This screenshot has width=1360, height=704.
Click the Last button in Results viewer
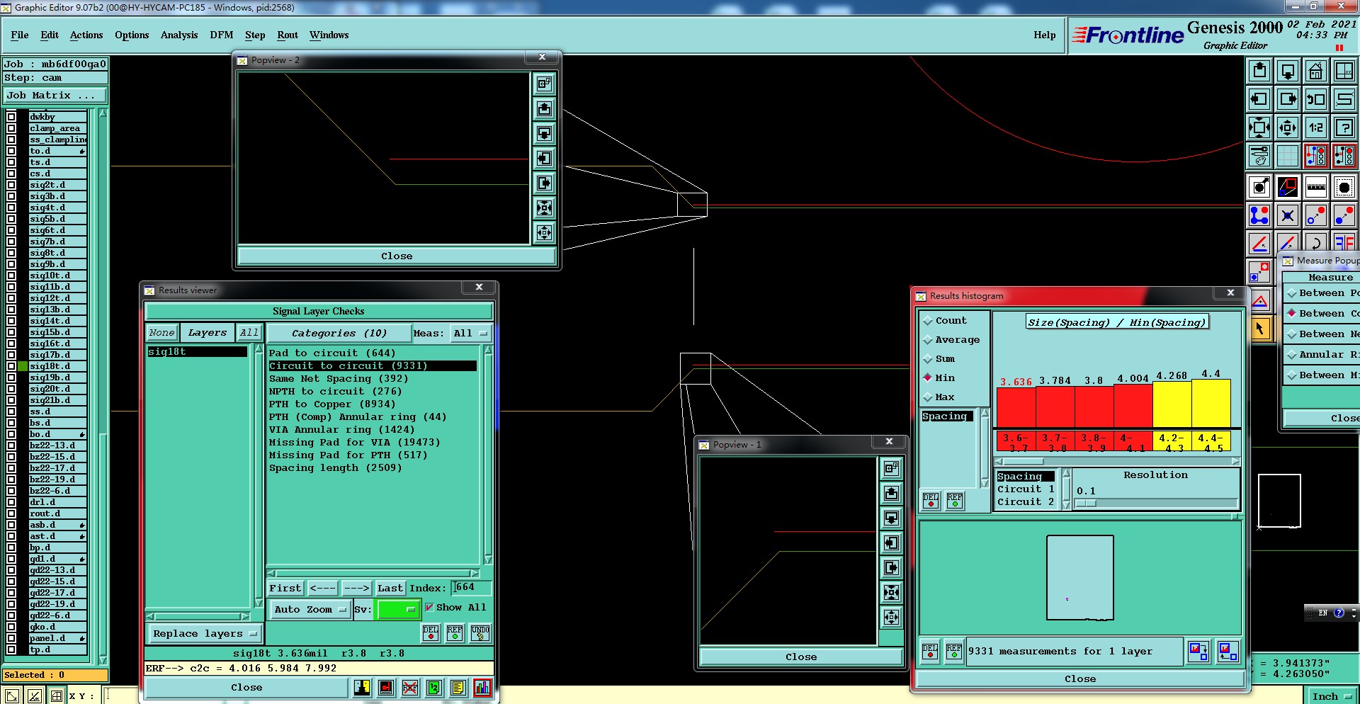coord(390,588)
